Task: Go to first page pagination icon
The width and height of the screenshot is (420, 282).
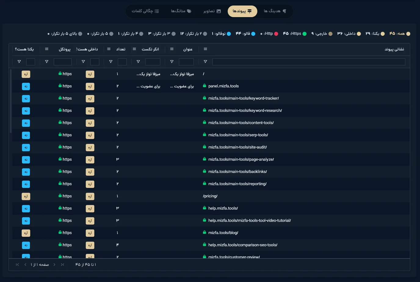Action: click(63, 265)
